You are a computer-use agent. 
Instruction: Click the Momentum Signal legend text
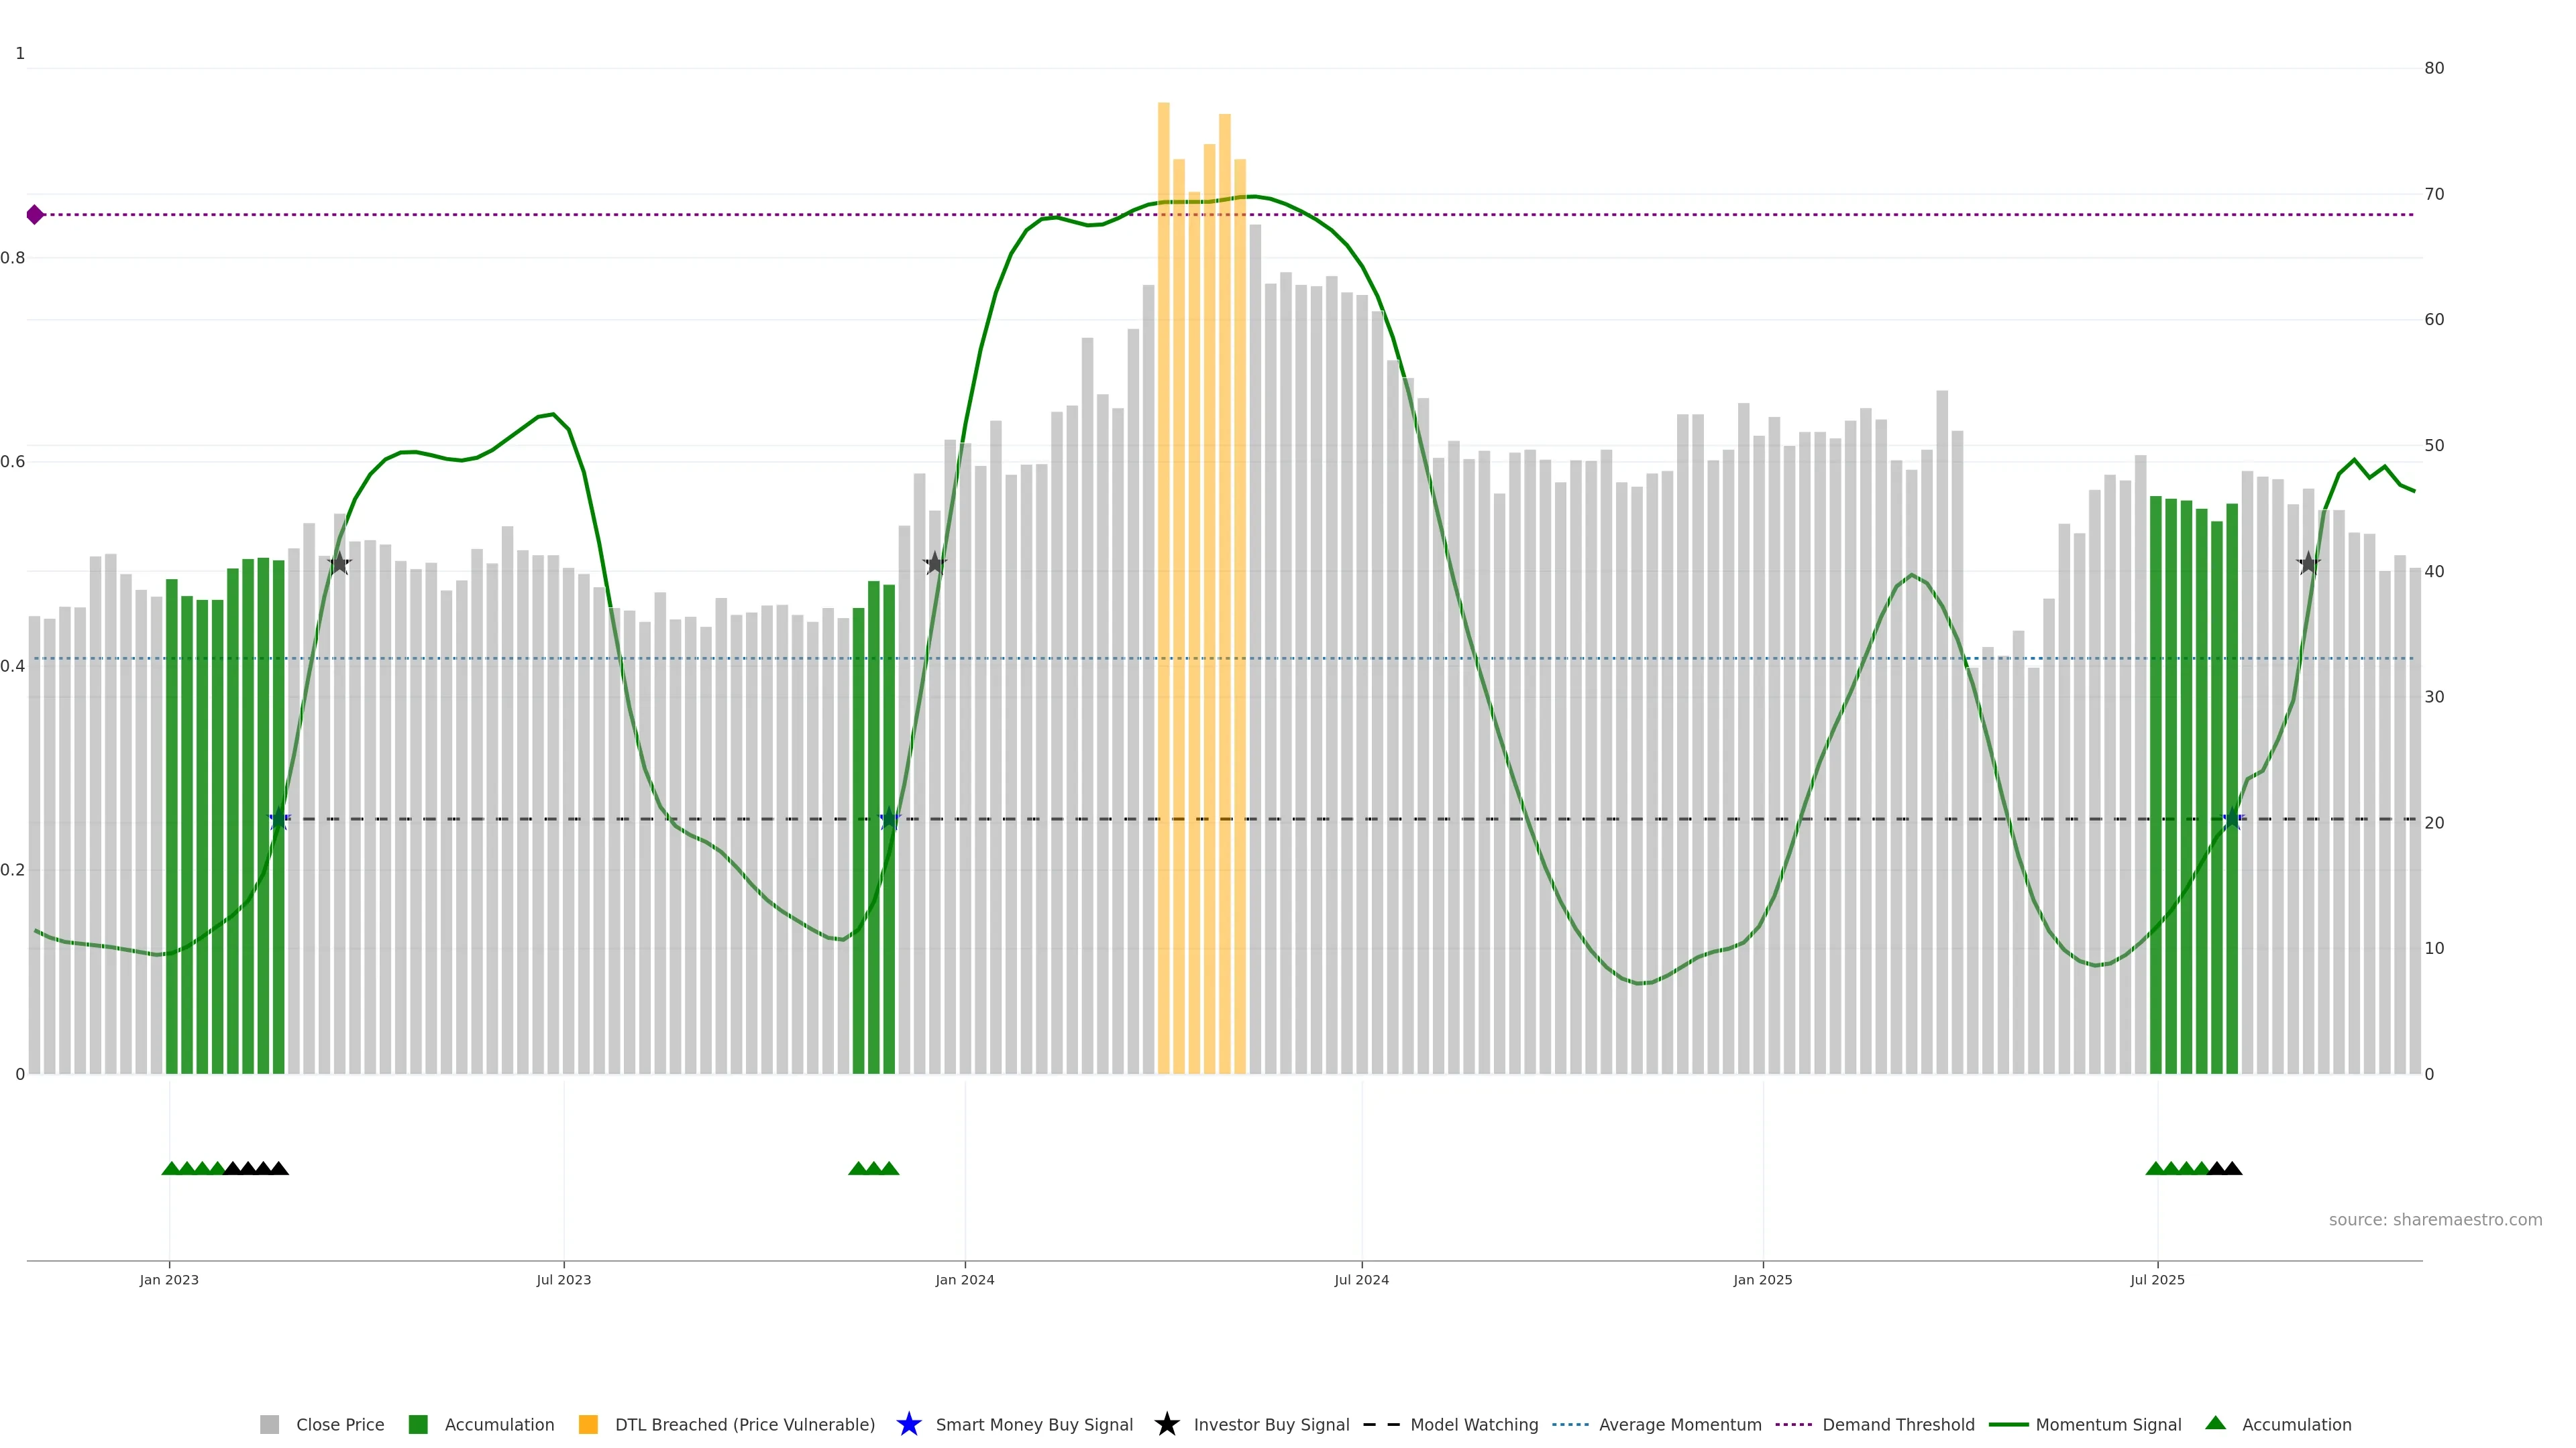pos(2108,1424)
